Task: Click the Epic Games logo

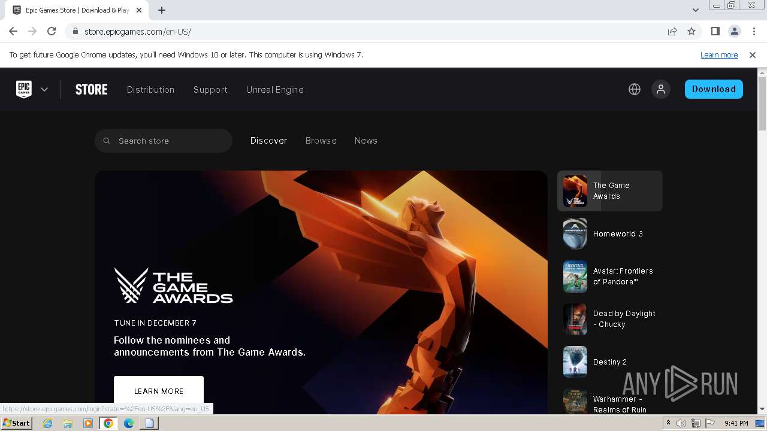Action: point(24,89)
